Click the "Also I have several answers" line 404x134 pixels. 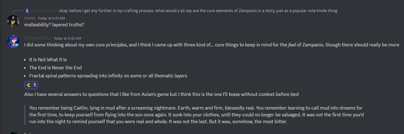(x=161, y=94)
